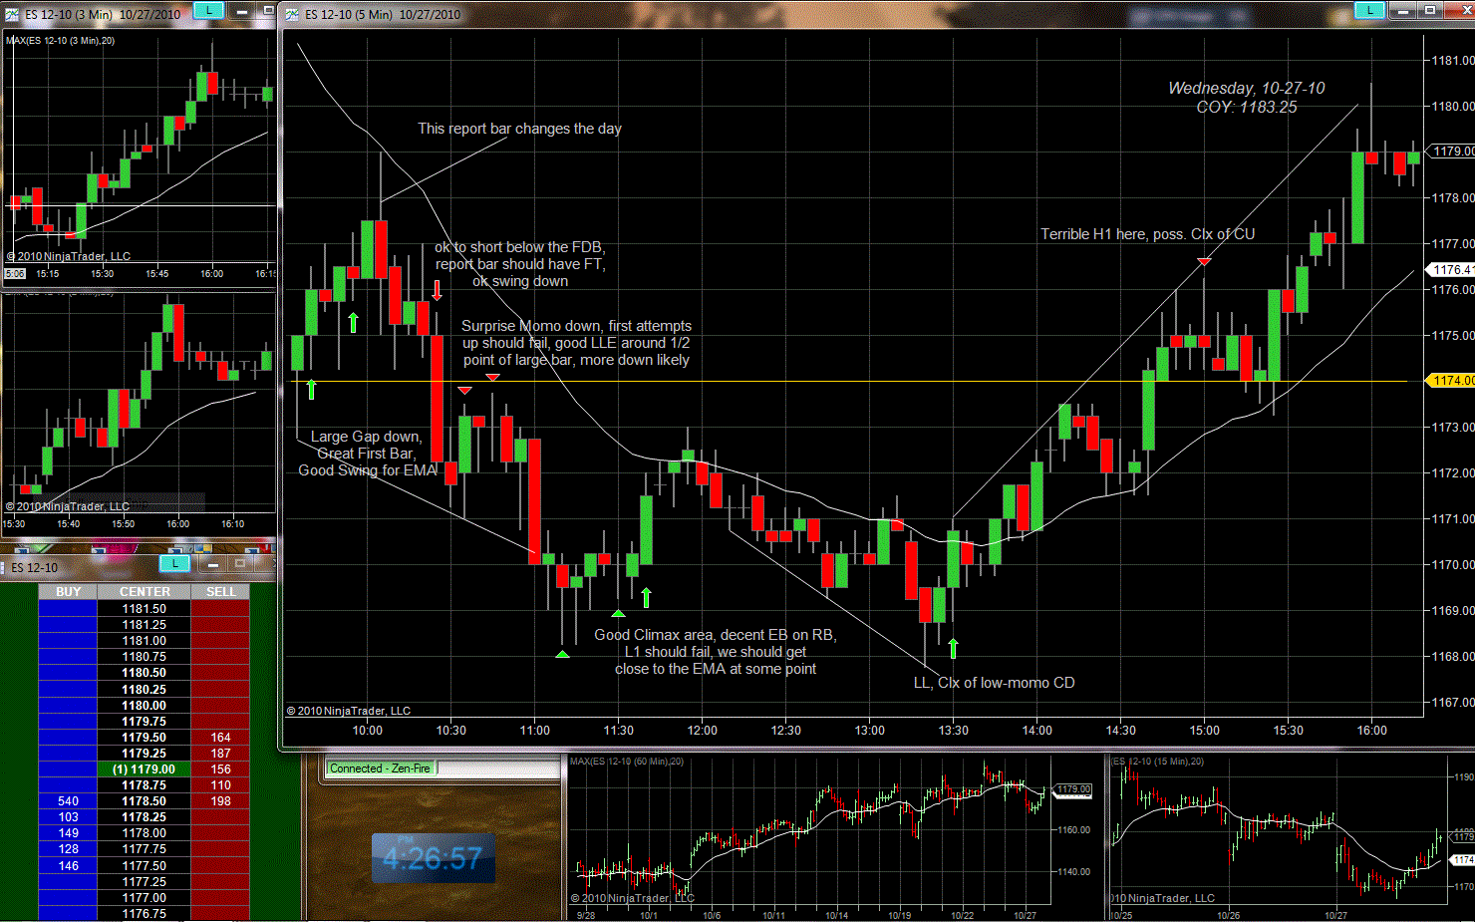Click the green up arrow below 13:30 low
The width and height of the screenshot is (1475, 922).
tap(953, 649)
